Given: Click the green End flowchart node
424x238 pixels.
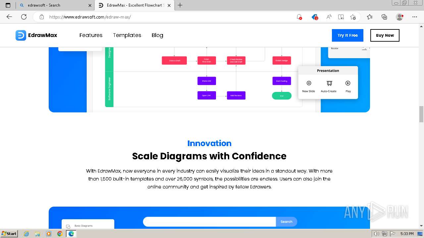Looking at the screenshot, I should point(282,96).
